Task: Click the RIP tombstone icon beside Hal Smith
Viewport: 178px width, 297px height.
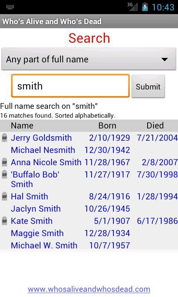Action: point(4,196)
